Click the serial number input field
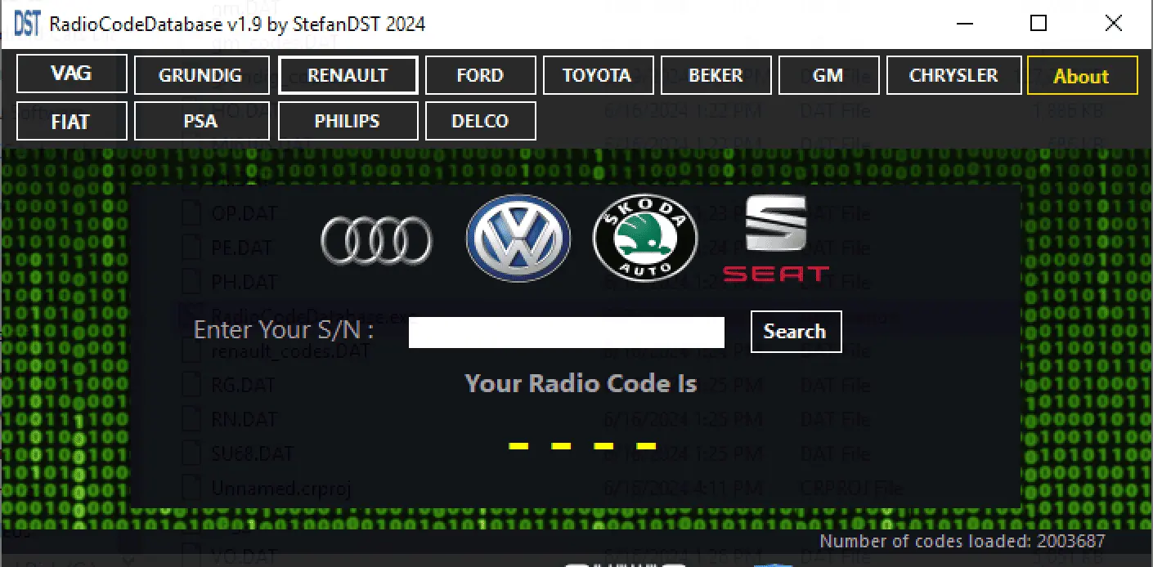1153x567 pixels. click(566, 332)
